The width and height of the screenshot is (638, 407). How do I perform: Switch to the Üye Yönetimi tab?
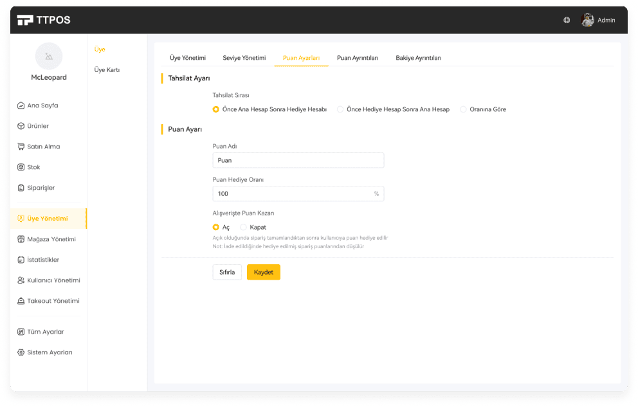(x=188, y=58)
